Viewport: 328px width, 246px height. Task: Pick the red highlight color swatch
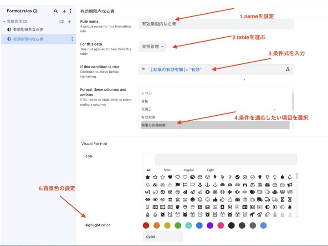coord(146,225)
